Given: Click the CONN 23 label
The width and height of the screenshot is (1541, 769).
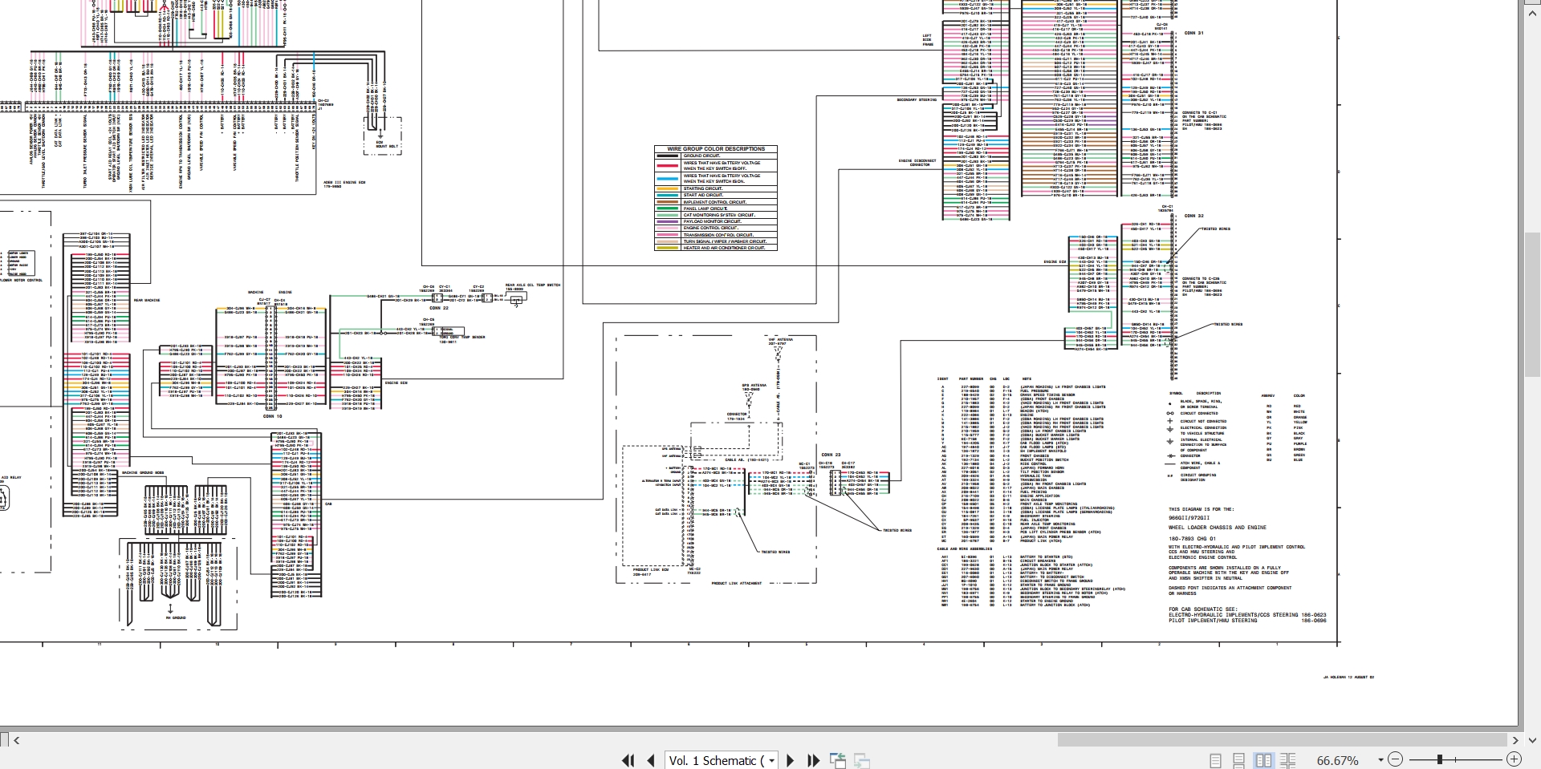Looking at the screenshot, I should 831,455.
